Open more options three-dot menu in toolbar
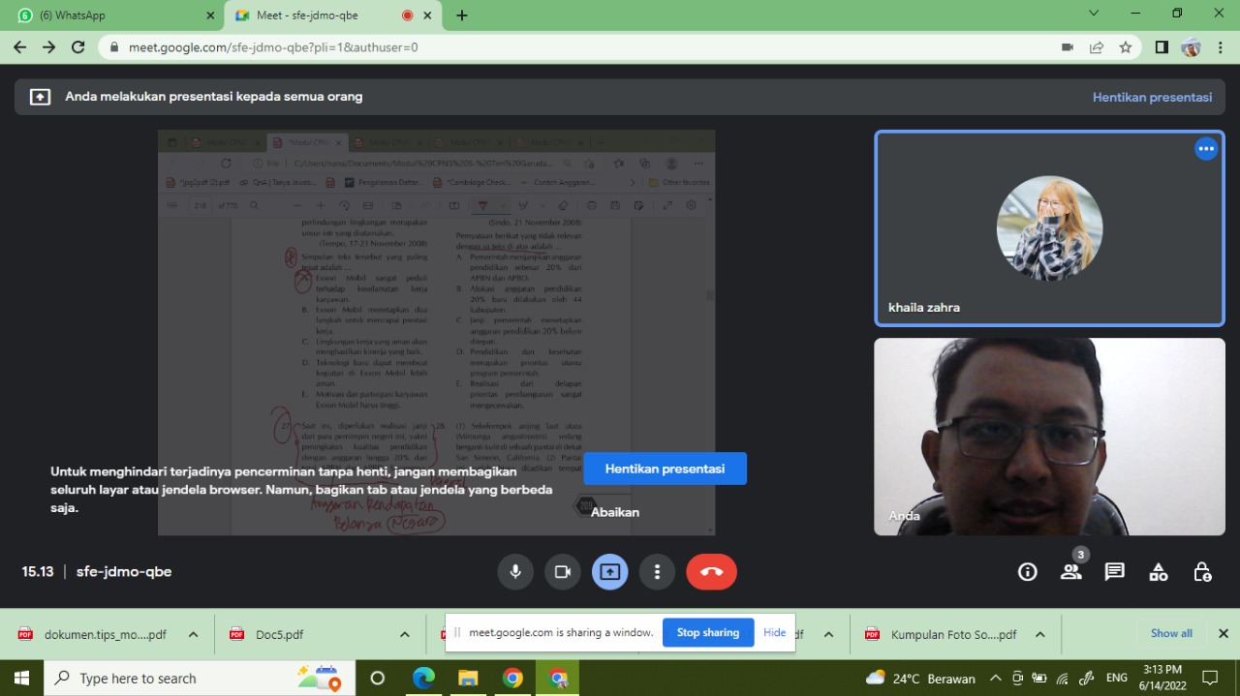The width and height of the screenshot is (1240, 696). [657, 572]
